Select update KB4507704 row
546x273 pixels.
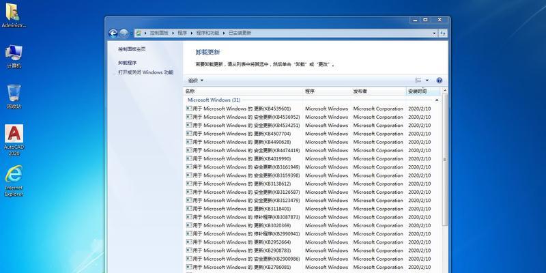tap(309, 134)
